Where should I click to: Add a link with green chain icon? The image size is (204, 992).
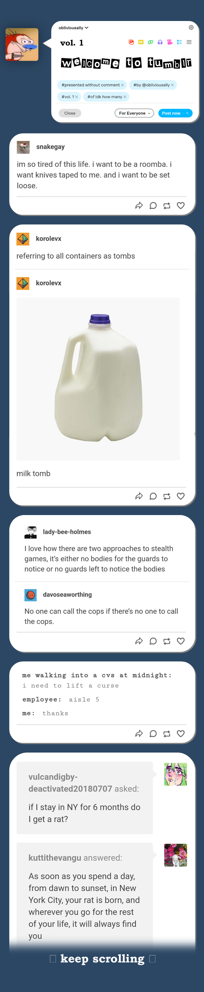[150, 42]
